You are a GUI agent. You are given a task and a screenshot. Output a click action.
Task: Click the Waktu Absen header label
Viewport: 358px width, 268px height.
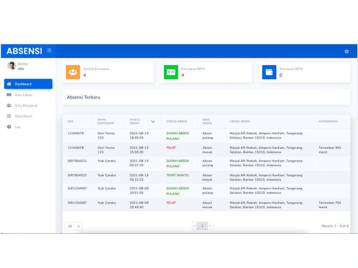tap(135, 121)
